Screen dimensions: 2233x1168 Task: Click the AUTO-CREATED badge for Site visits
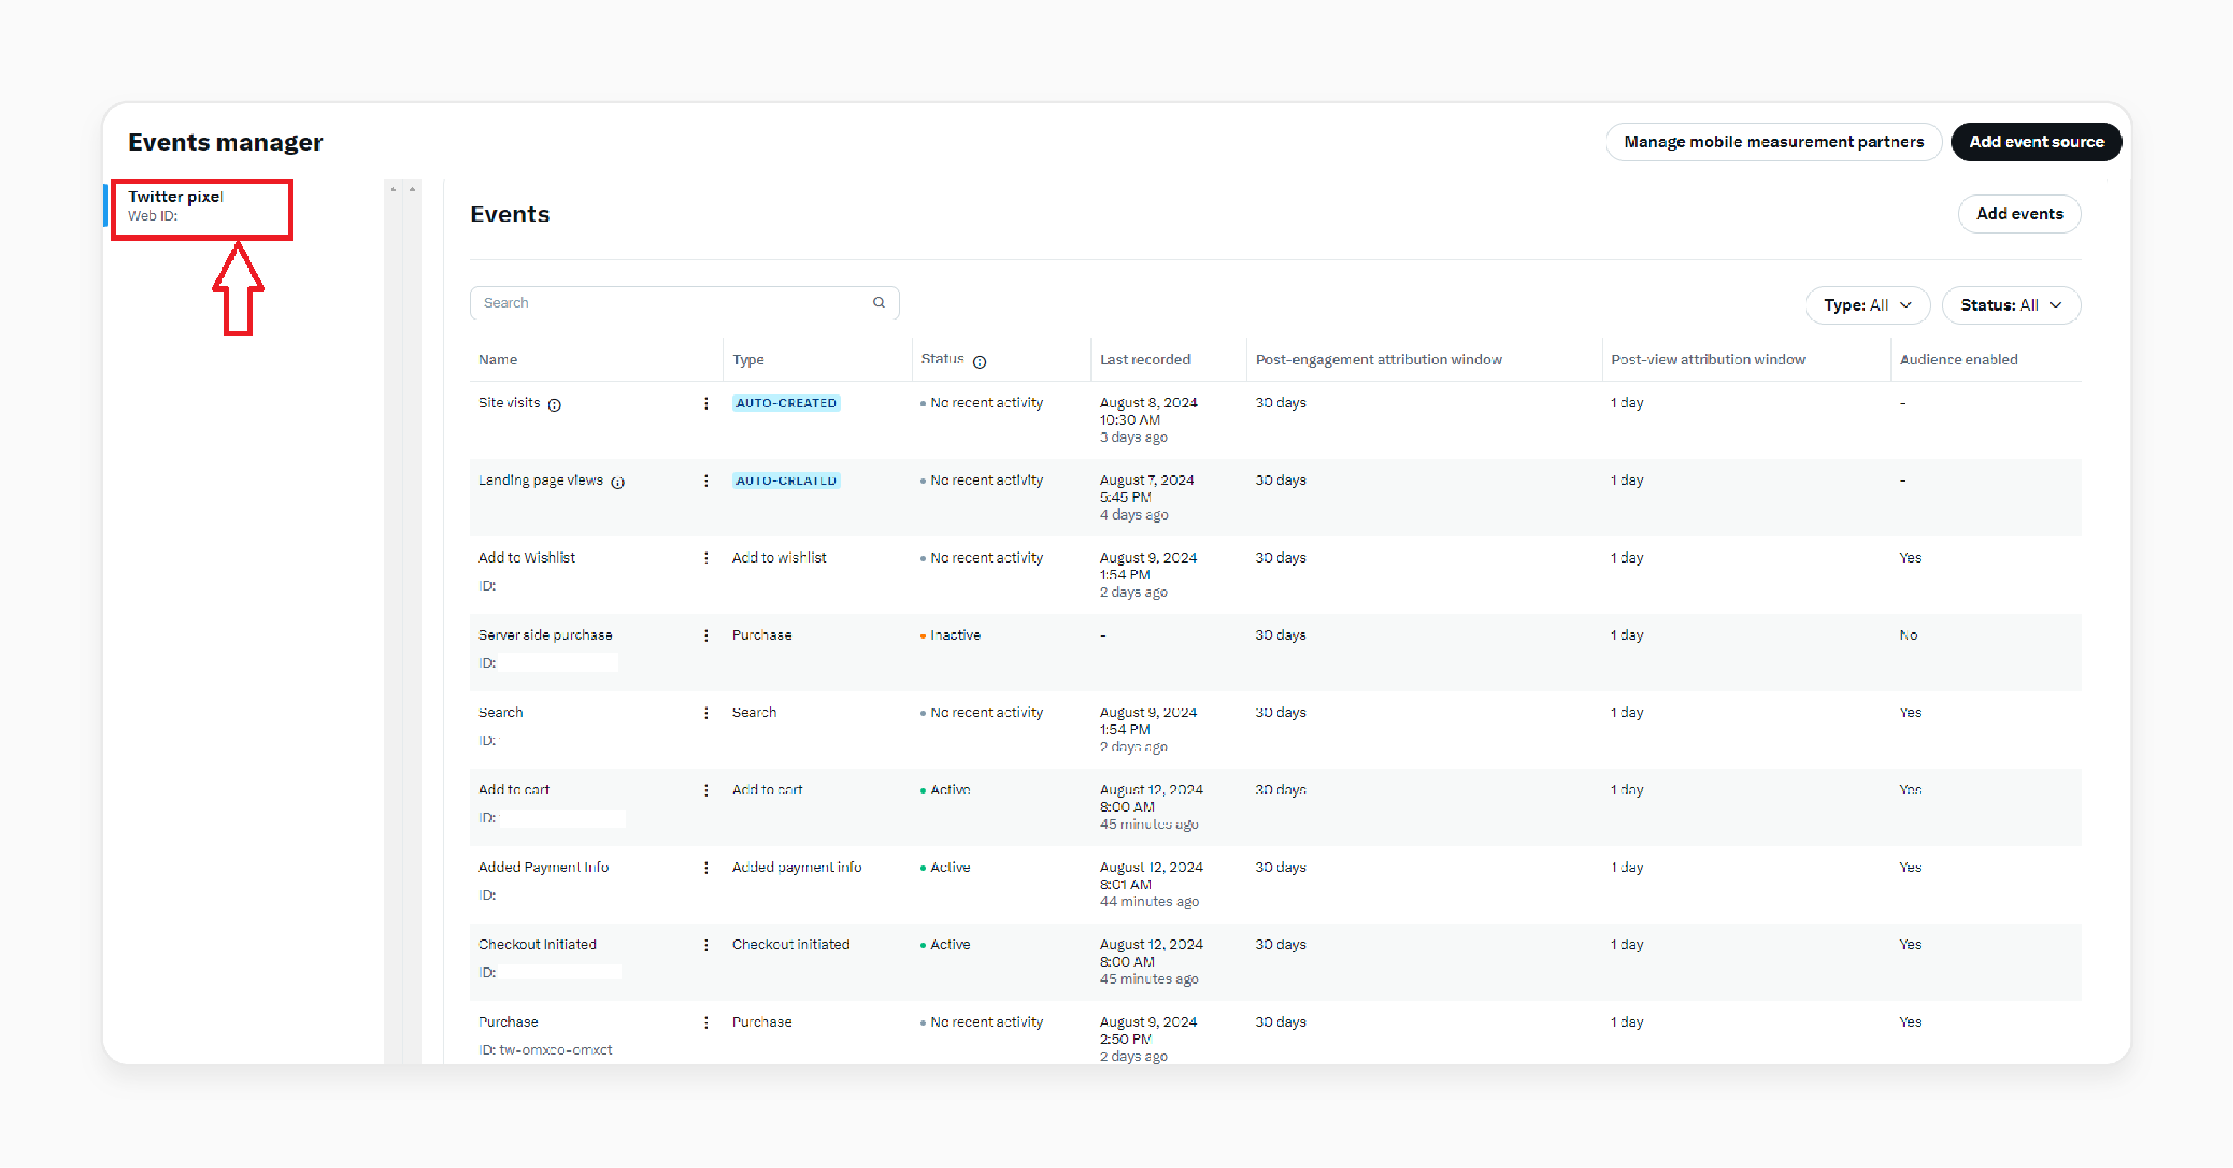click(786, 403)
